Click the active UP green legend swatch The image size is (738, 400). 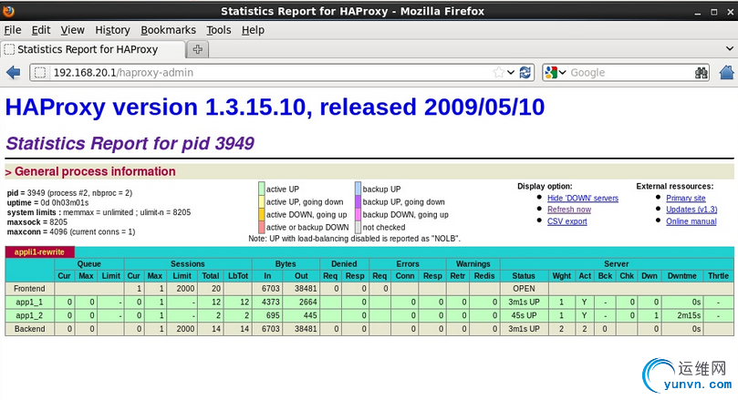[262, 189]
